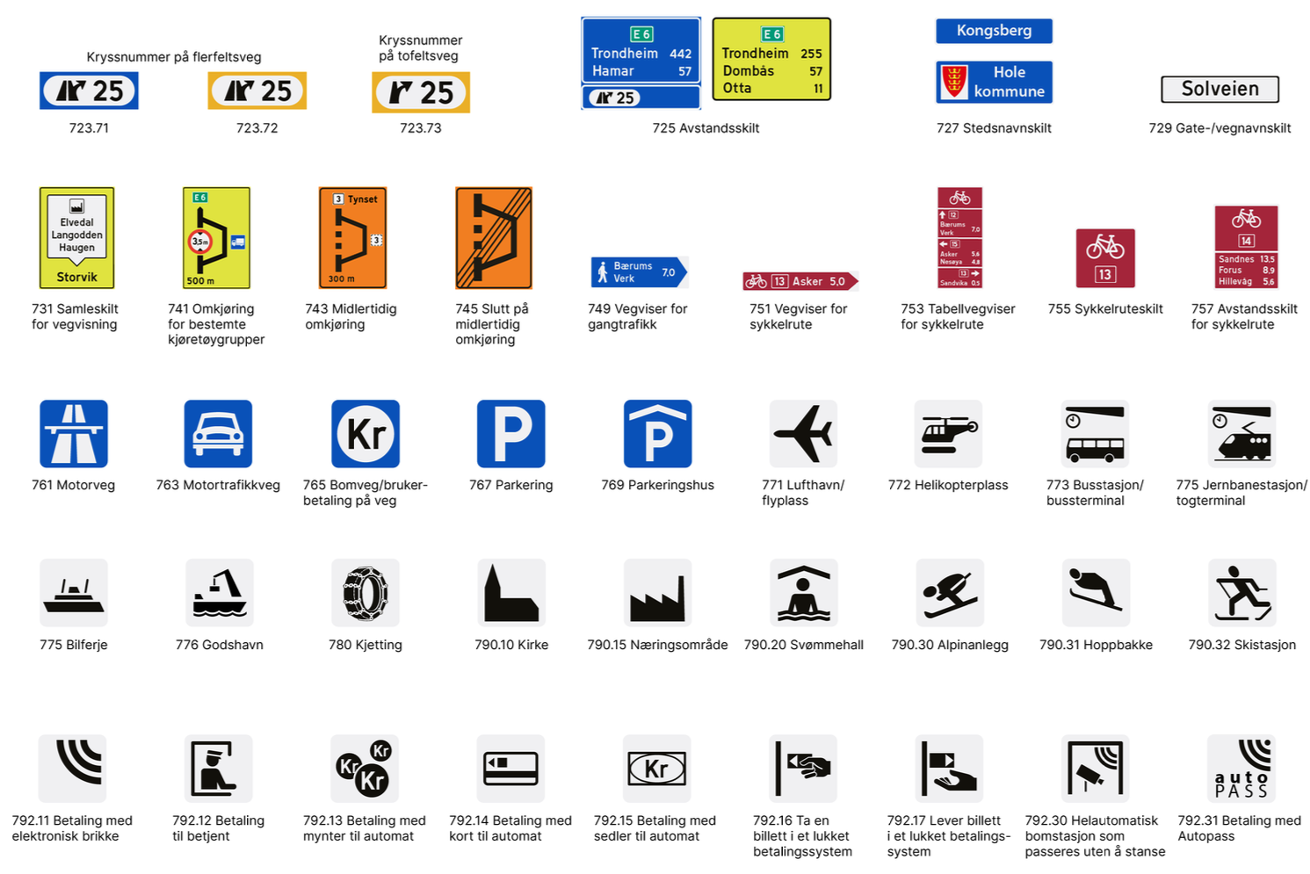Click the blue 723.71 junction number sign
Screen dimensions: 1310x874
89,91
